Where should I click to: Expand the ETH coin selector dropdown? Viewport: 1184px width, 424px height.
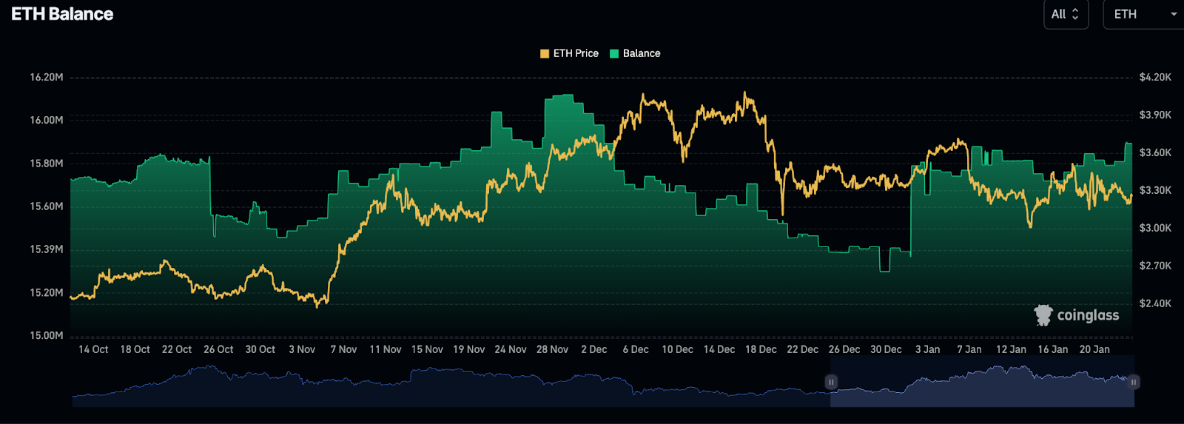(x=1143, y=14)
